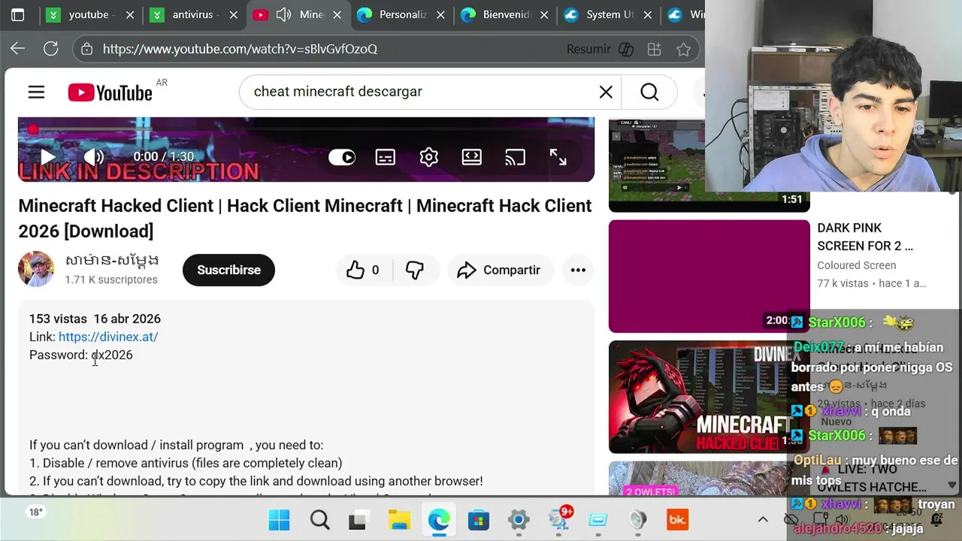Seek on the video progress bar
Viewport: 962px width, 541px height.
pyautogui.click(x=306, y=130)
